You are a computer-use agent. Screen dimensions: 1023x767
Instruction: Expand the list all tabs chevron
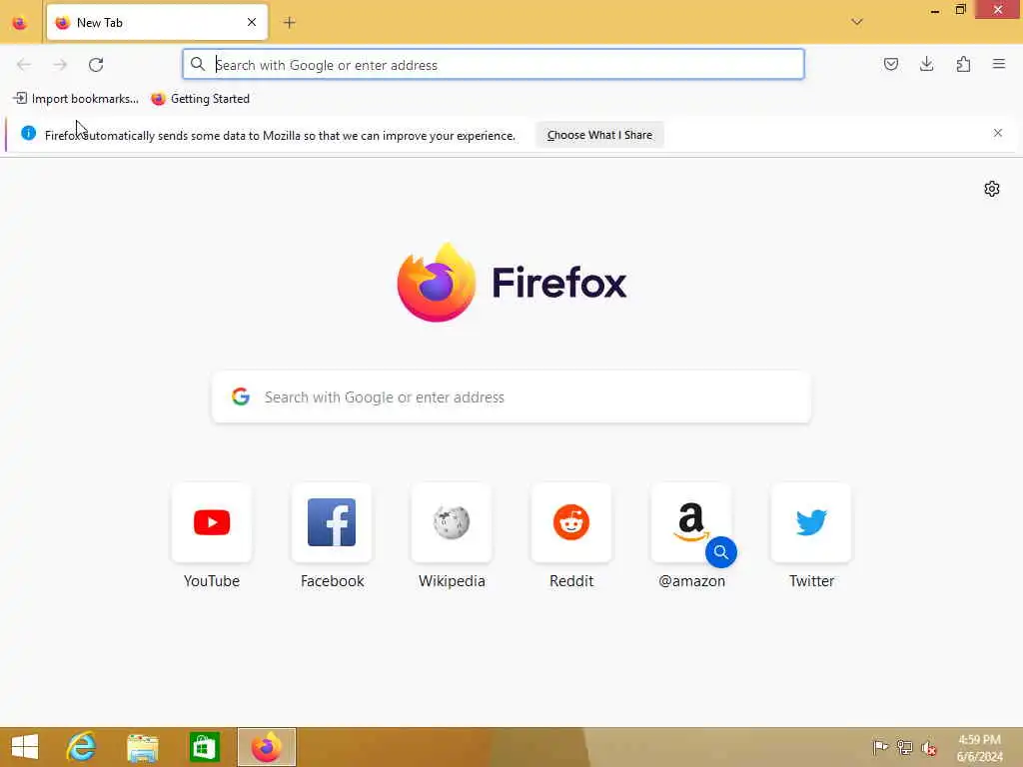pyautogui.click(x=856, y=22)
